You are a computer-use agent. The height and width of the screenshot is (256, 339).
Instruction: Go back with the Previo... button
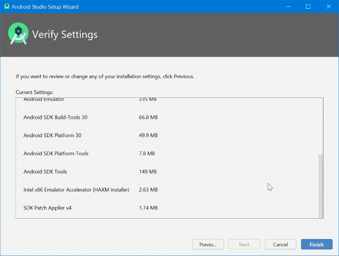(x=208, y=244)
